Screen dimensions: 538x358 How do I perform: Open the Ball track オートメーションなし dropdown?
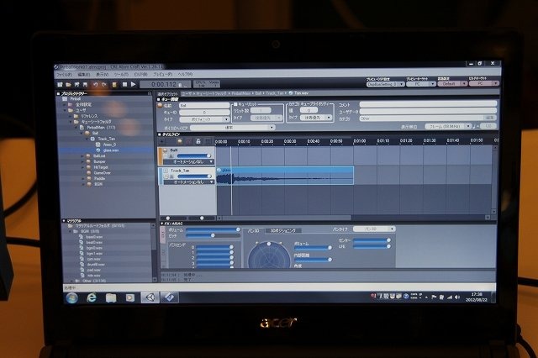point(188,161)
